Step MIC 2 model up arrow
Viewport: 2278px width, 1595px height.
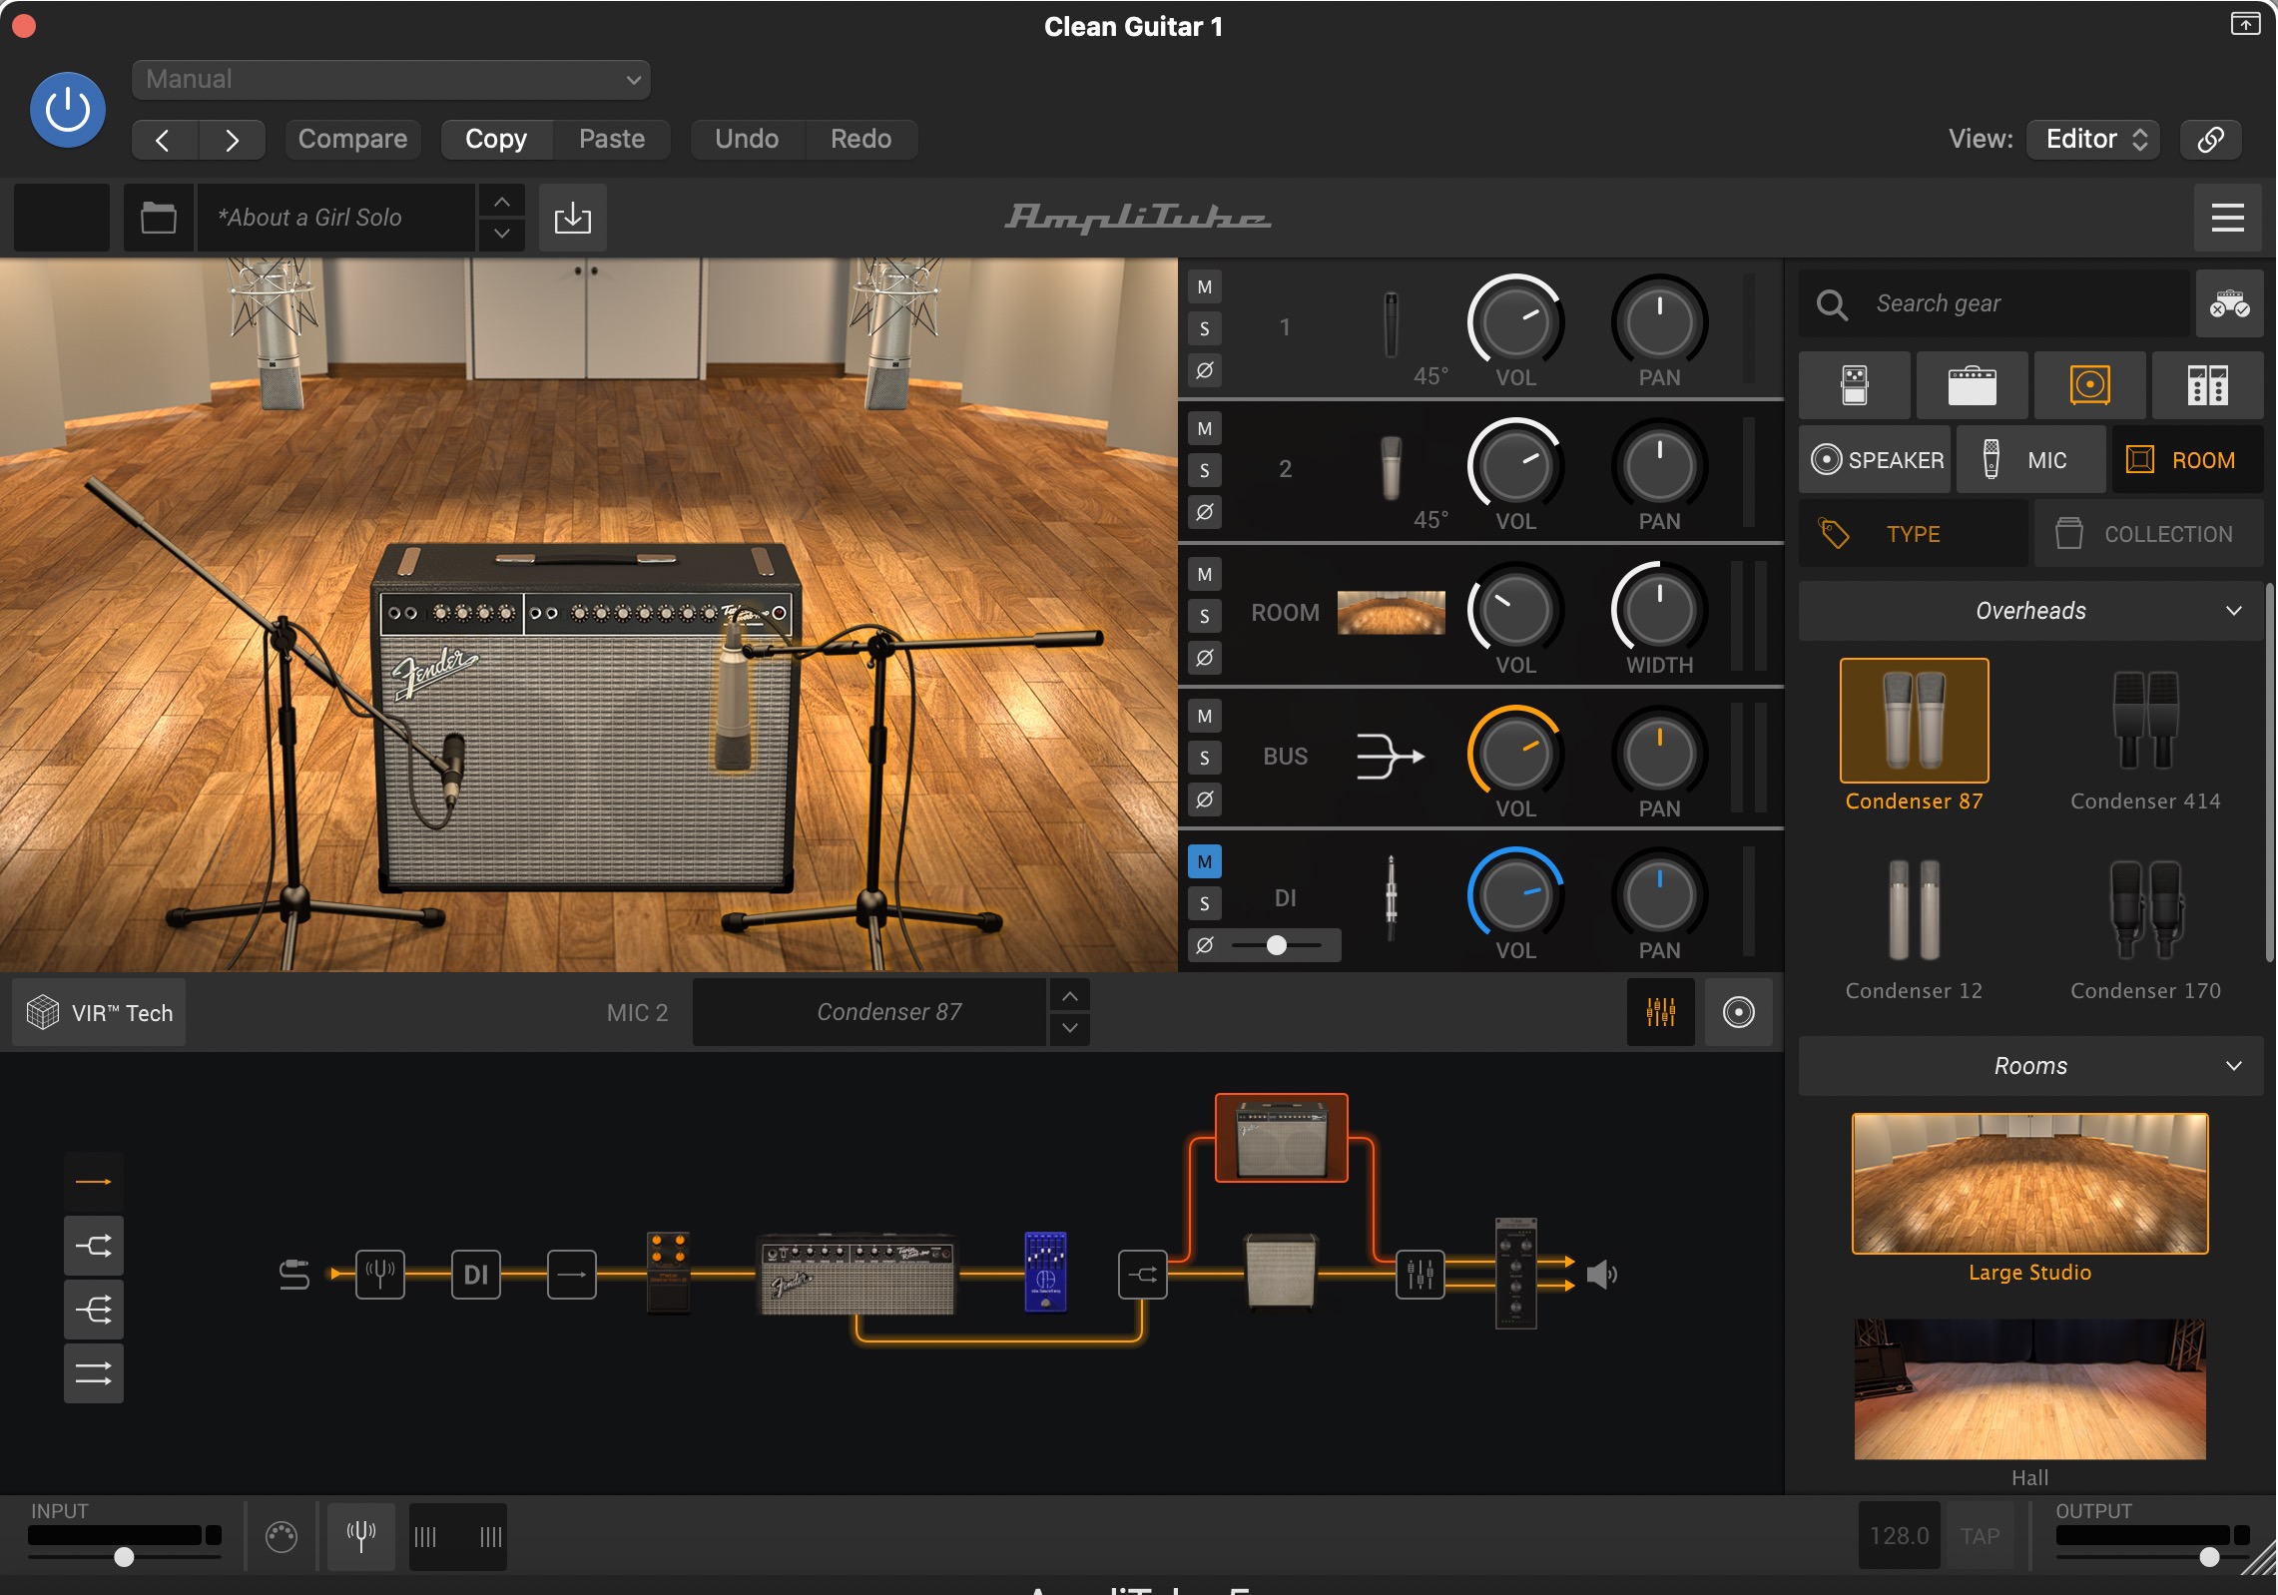pyautogui.click(x=1069, y=996)
